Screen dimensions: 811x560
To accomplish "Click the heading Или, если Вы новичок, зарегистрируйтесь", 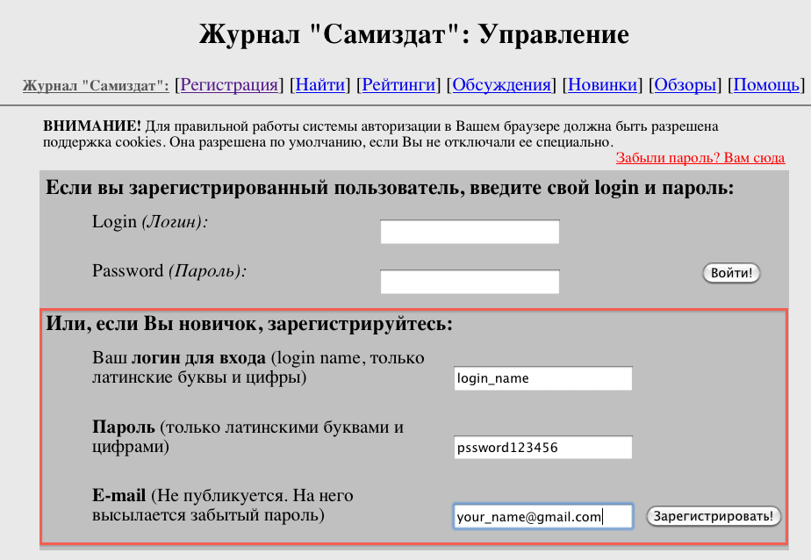I will coord(249,324).
